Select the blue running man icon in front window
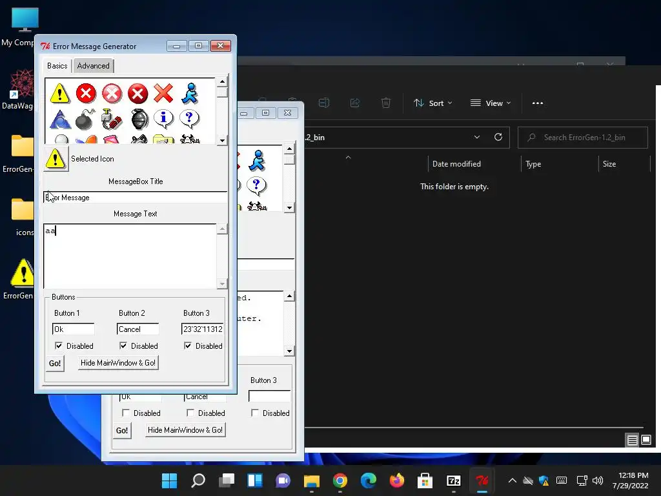 (190, 93)
